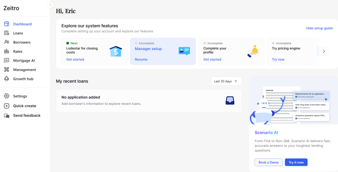
Task: Click Resume on Manager setup
Action: point(141,59)
